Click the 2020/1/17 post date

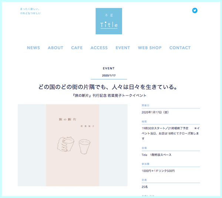click(109, 75)
